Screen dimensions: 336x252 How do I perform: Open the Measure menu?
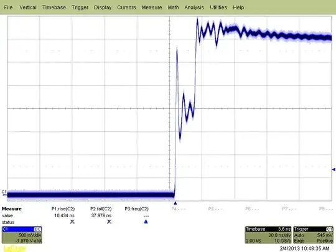click(152, 7)
